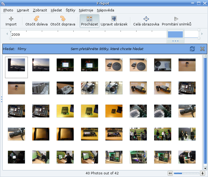The image size is (208, 177).
Task: Click the Filmy tag in search bar
Action: coord(22,49)
